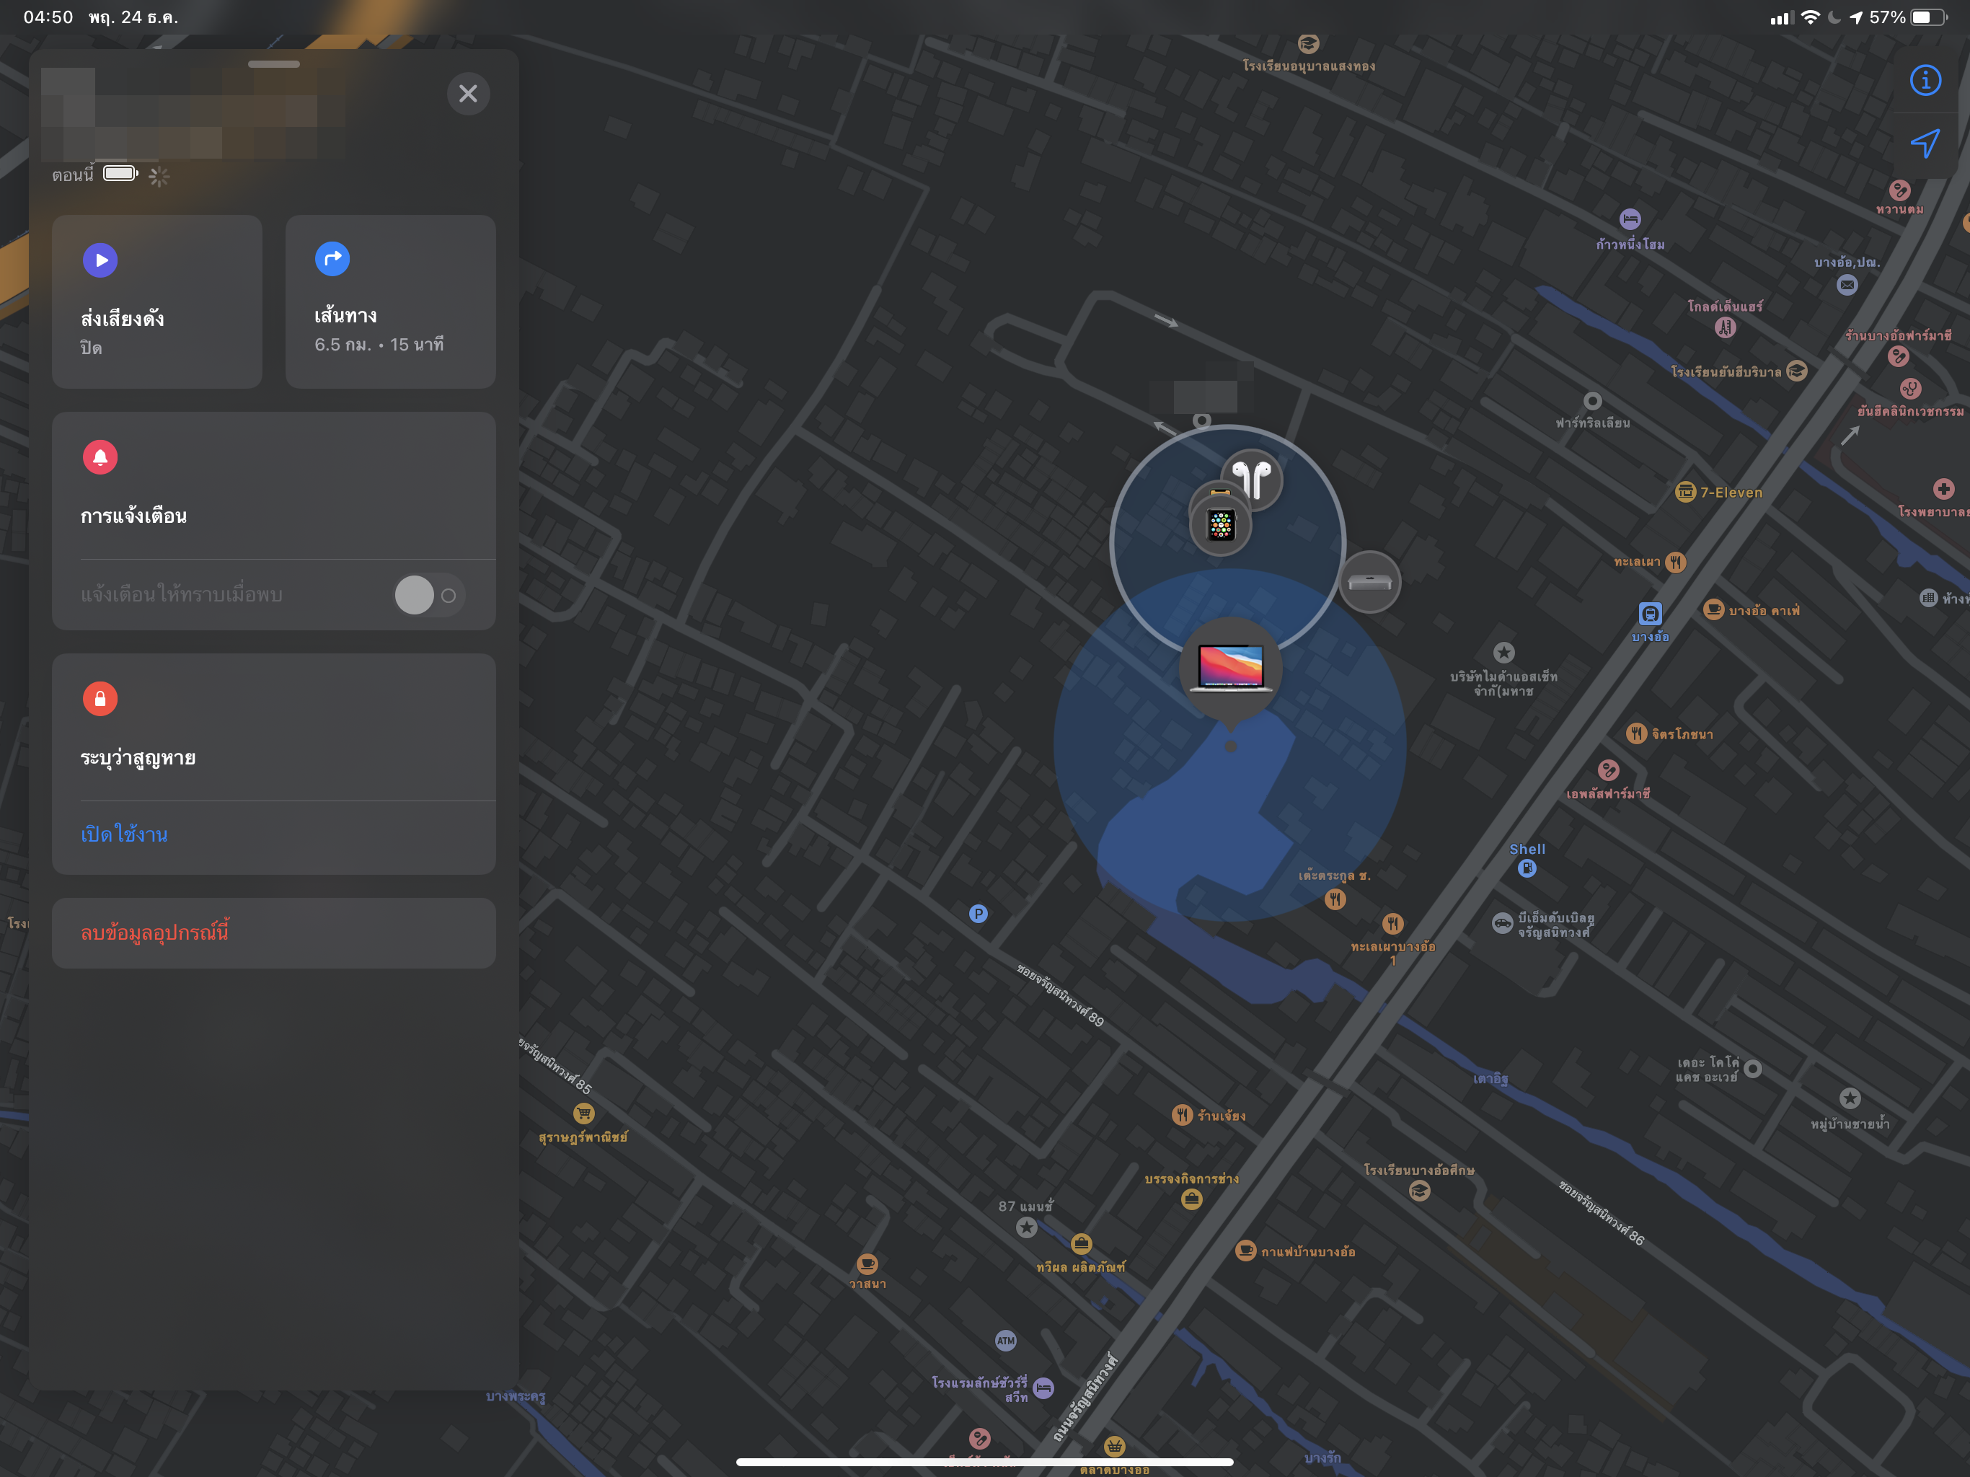This screenshot has width=1970, height=1477.
Task: Tap the ตลาดบางอ้อ market pin
Action: tap(1114, 1445)
